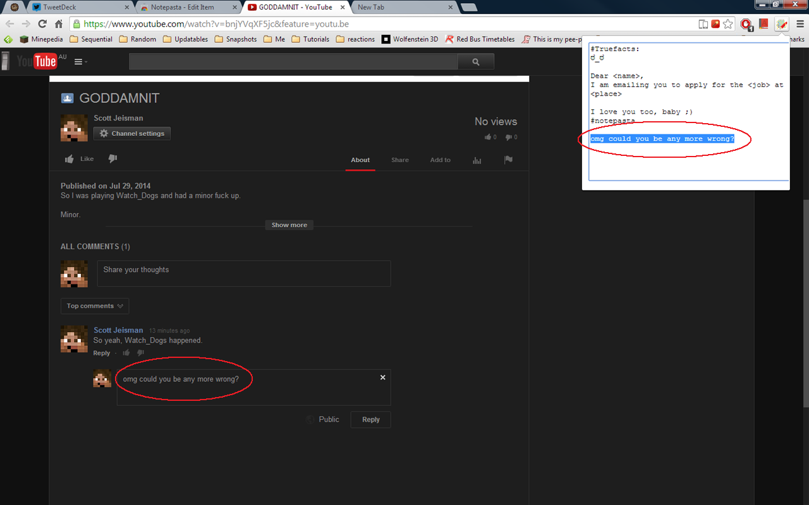The width and height of the screenshot is (809, 505).
Task: Close the Notepasta - Edit Item tab
Action: [x=234, y=8]
